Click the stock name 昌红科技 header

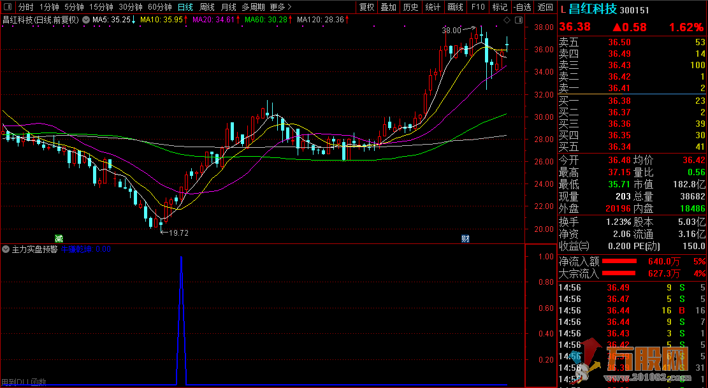[593, 8]
